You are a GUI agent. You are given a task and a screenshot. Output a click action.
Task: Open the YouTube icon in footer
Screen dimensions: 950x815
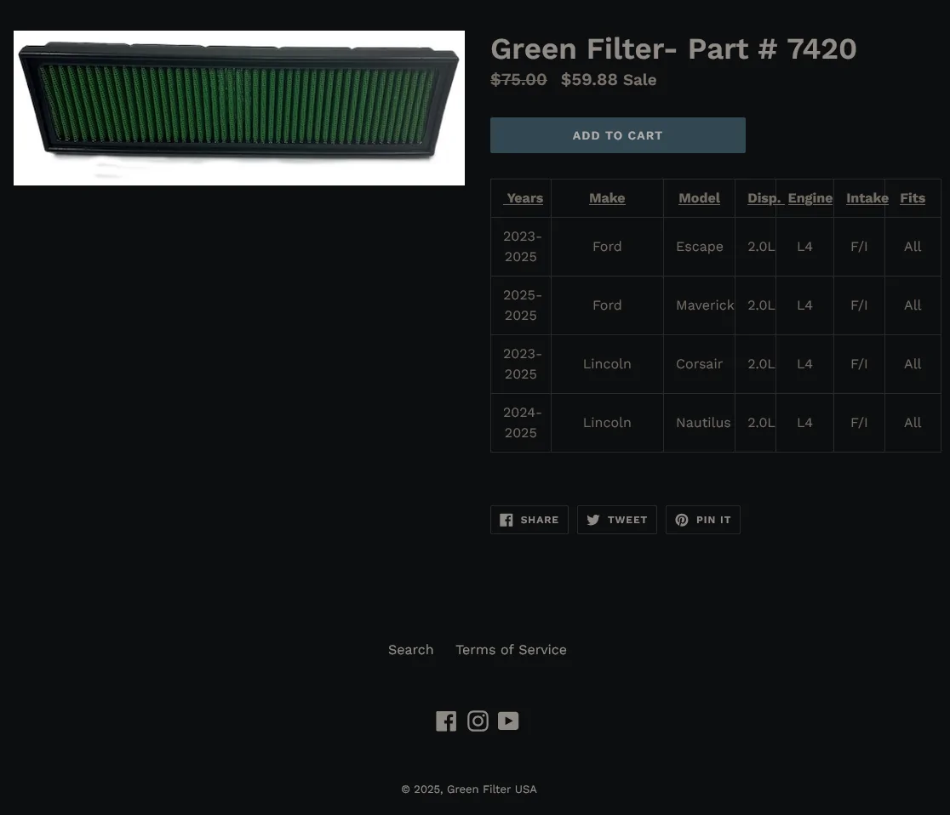point(508,721)
